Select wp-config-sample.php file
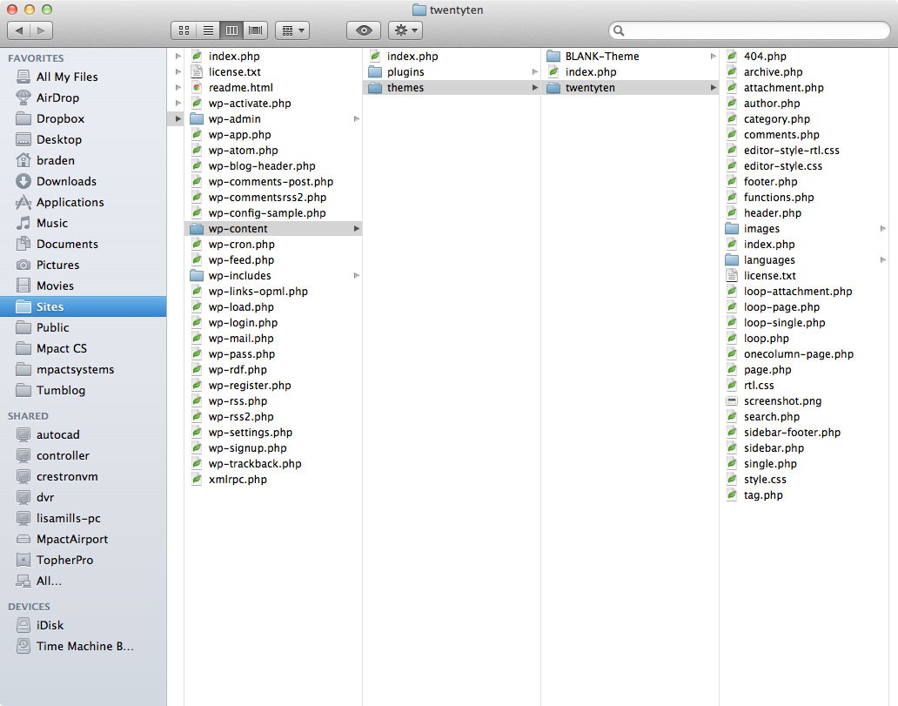The width and height of the screenshot is (898, 706). pyautogui.click(x=273, y=213)
